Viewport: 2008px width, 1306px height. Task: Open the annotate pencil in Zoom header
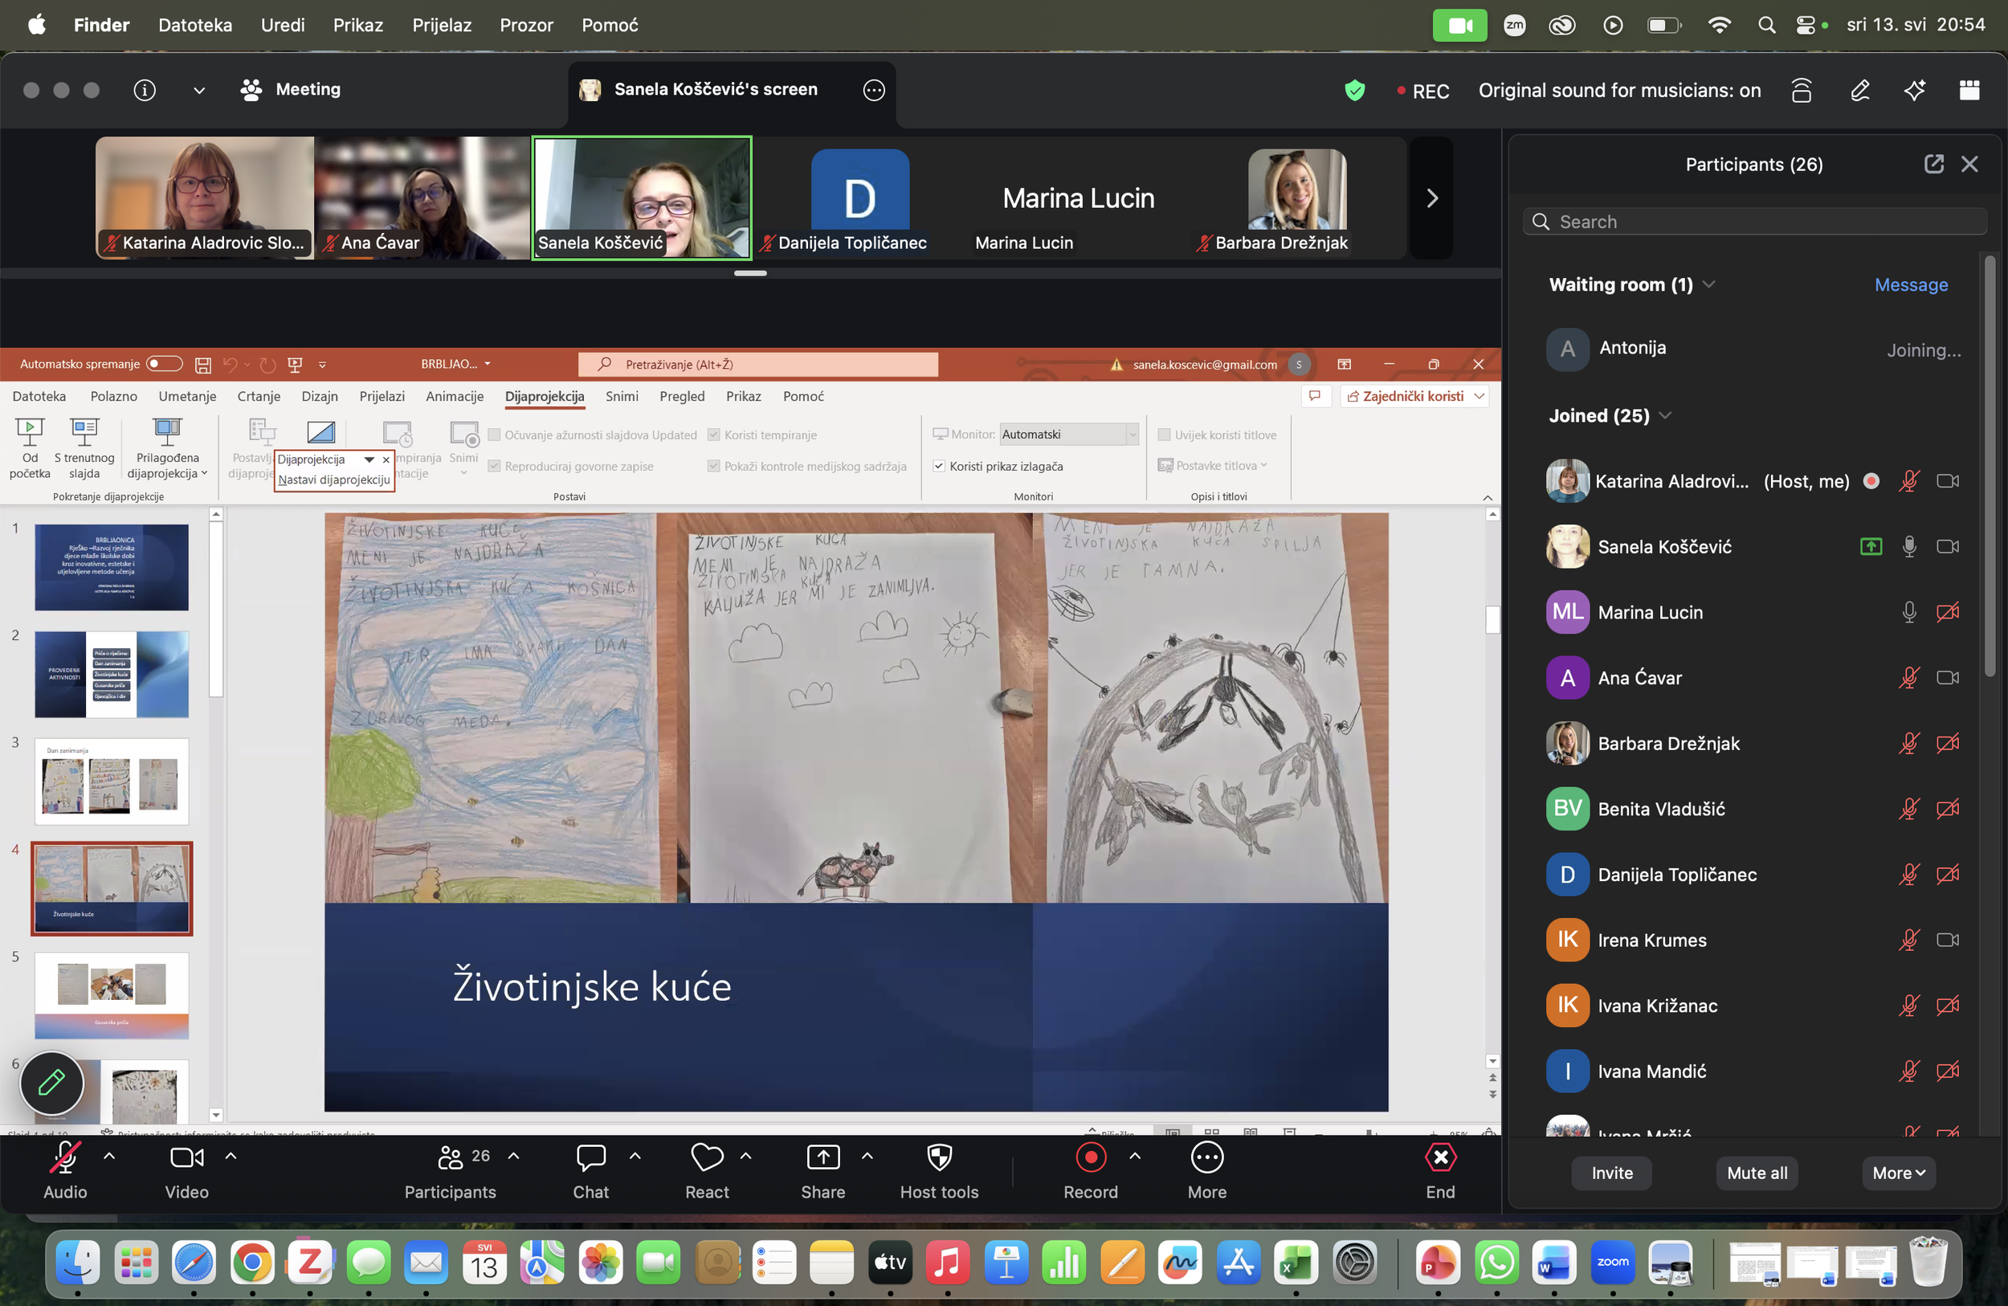pyautogui.click(x=1859, y=89)
